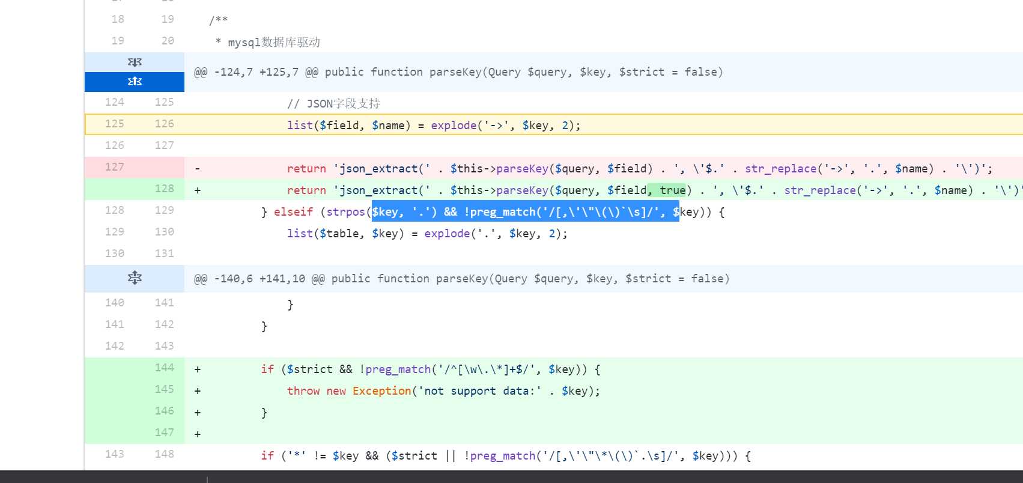This screenshot has height=483, width=1023.
Task: Click added line number 128
Action: pyautogui.click(x=164, y=189)
